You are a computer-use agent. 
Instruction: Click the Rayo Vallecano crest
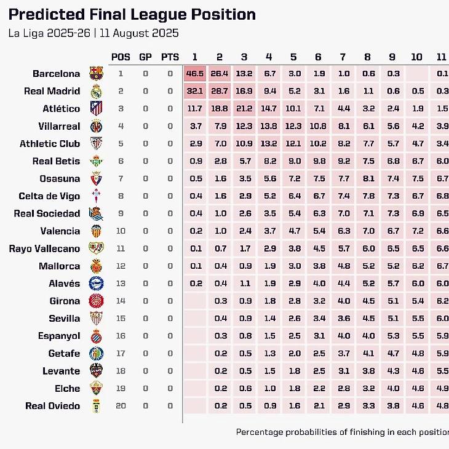(97, 248)
